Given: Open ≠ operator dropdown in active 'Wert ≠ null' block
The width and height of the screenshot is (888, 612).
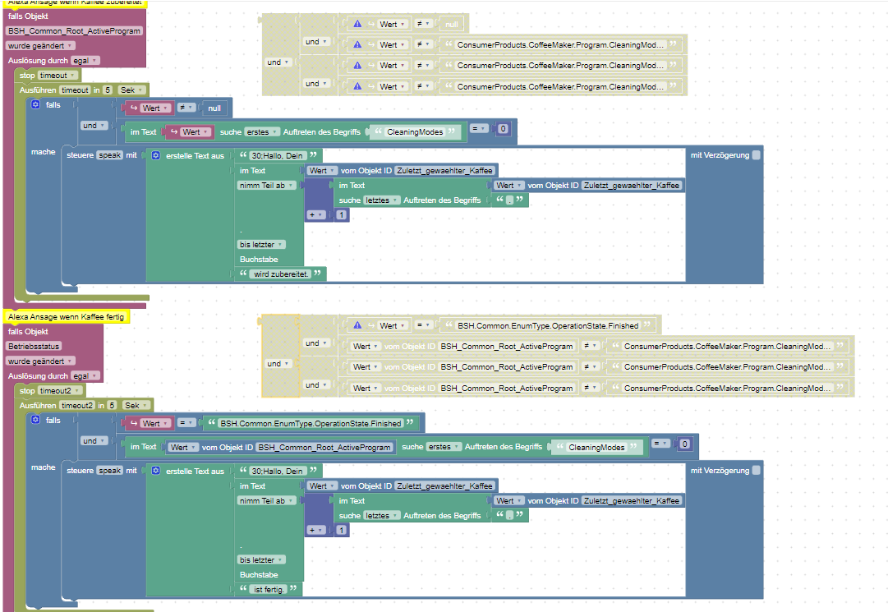Looking at the screenshot, I should point(186,108).
